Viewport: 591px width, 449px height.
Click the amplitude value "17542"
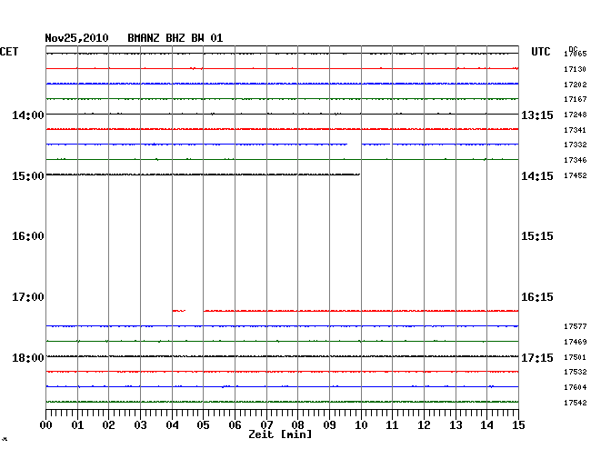point(576,403)
